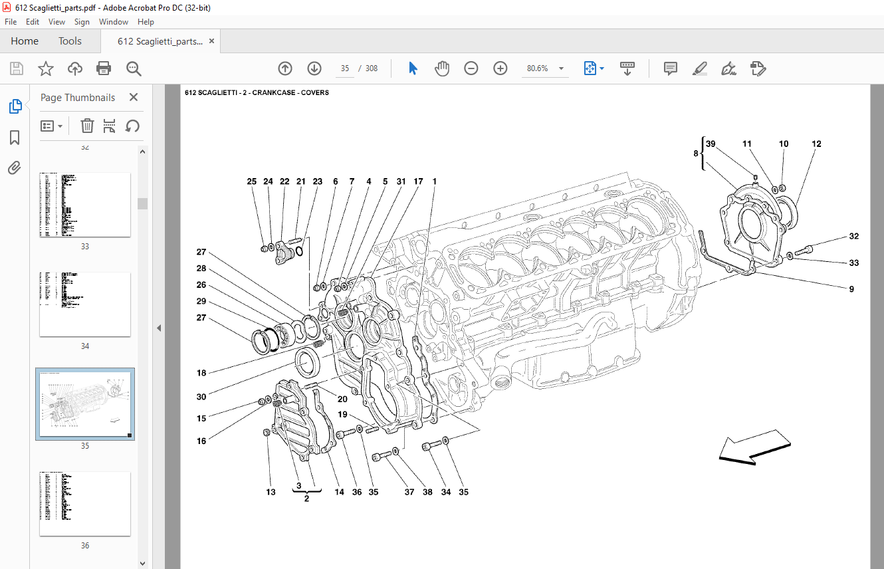Click the '612 SCAGLIETTI - 2 - CRANKCASE - COVERS' heading
The width and height of the screenshot is (884, 569).
257,93
